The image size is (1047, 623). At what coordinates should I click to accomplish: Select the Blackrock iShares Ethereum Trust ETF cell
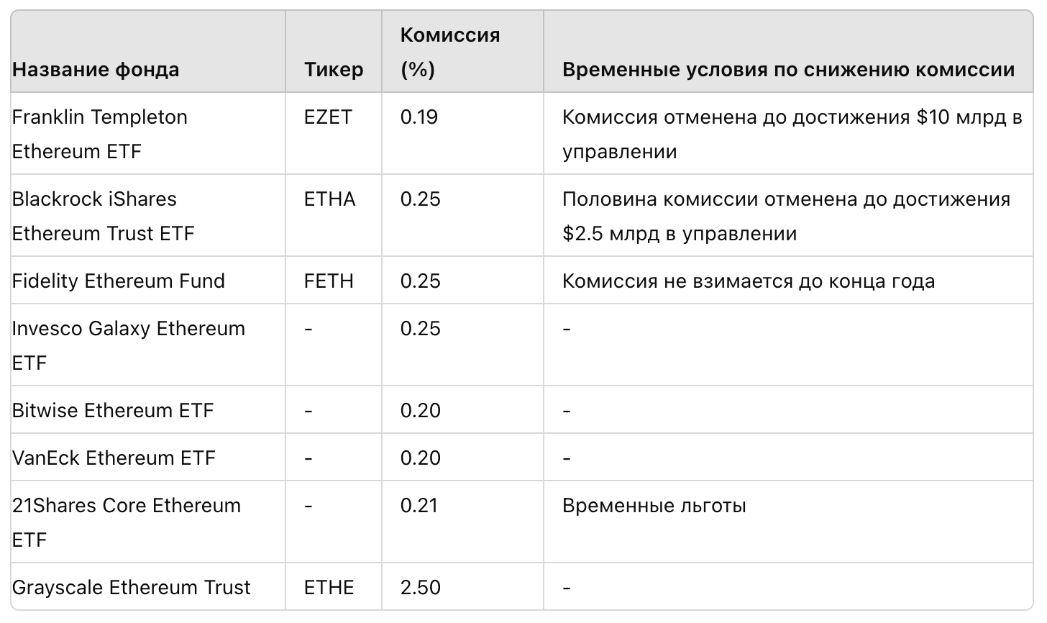click(104, 216)
